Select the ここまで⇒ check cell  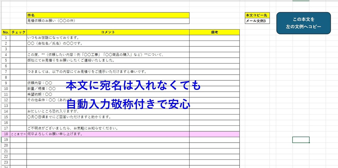19,134
